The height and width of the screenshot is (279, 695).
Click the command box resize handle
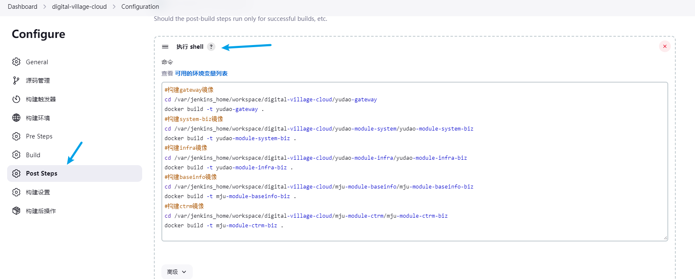[x=665, y=238]
